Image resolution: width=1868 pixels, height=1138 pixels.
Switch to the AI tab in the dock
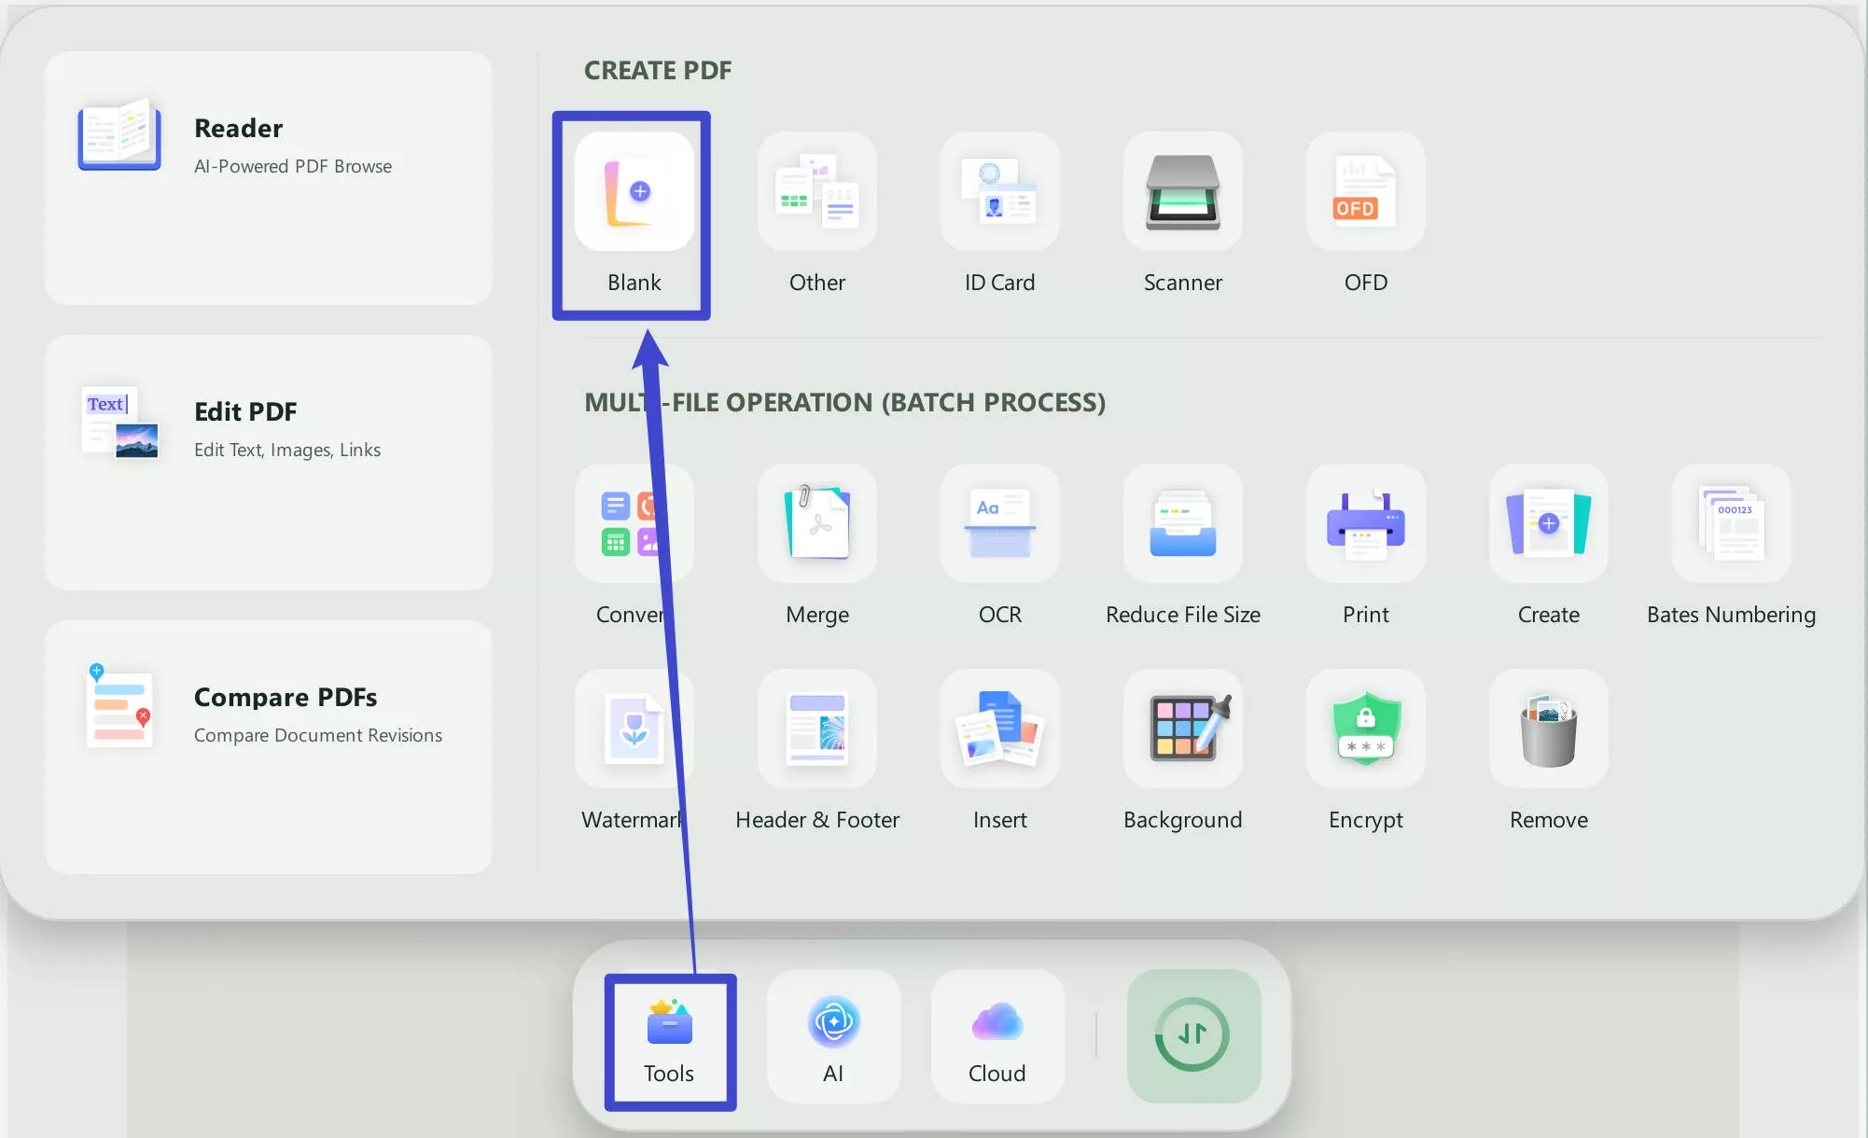click(833, 1037)
